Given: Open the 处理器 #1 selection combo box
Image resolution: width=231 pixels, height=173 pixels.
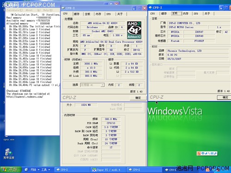Looking at the screenshot, I should click(92, 85).
